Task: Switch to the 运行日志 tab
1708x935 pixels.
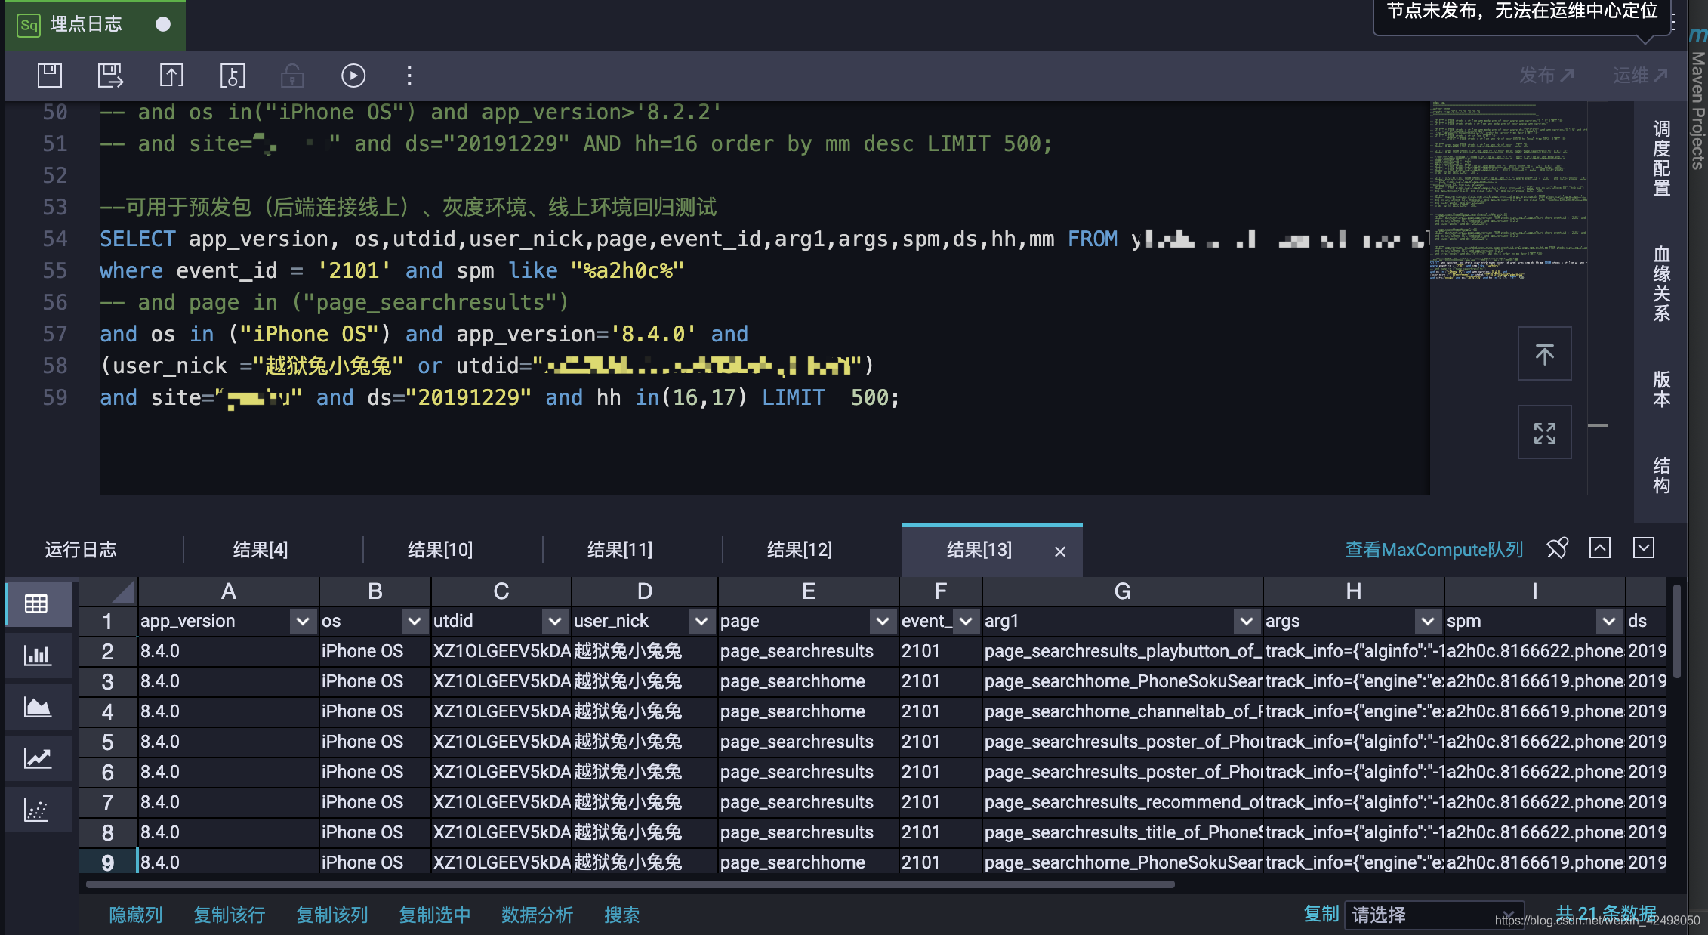Action: [x=81, y=549]
